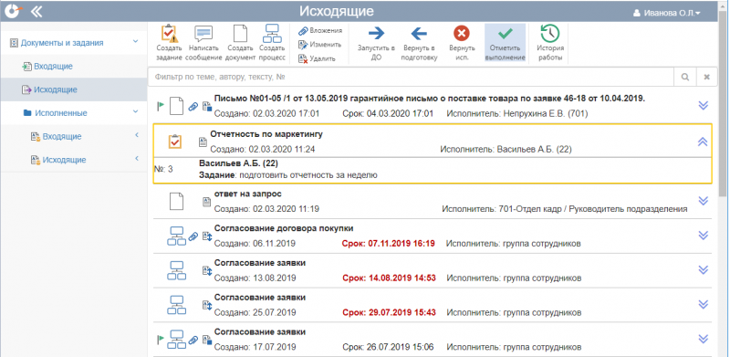Screen dimensions: 730x357
Task: Click process icon of Согласование заявки 13.08.2019
Action: click(176, 270)
